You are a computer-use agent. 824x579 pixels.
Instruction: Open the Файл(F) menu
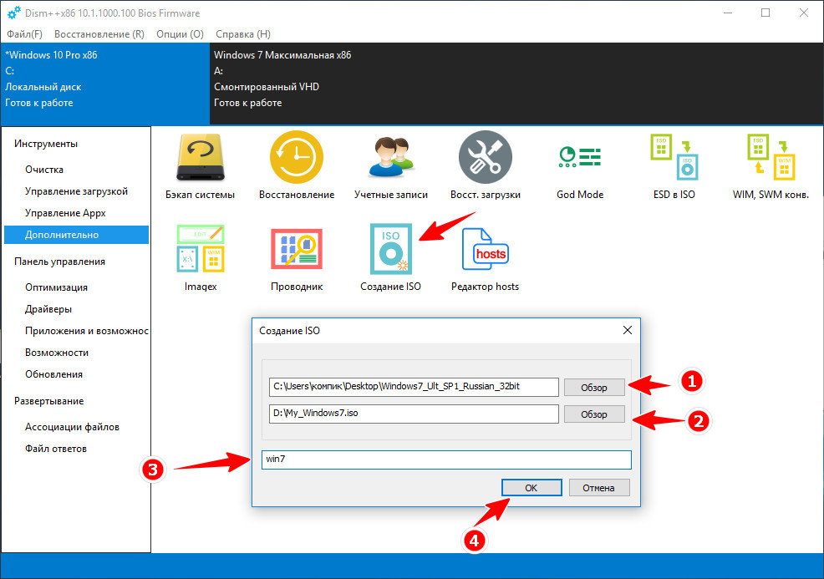pyautogui.click(x=24, y=34)
